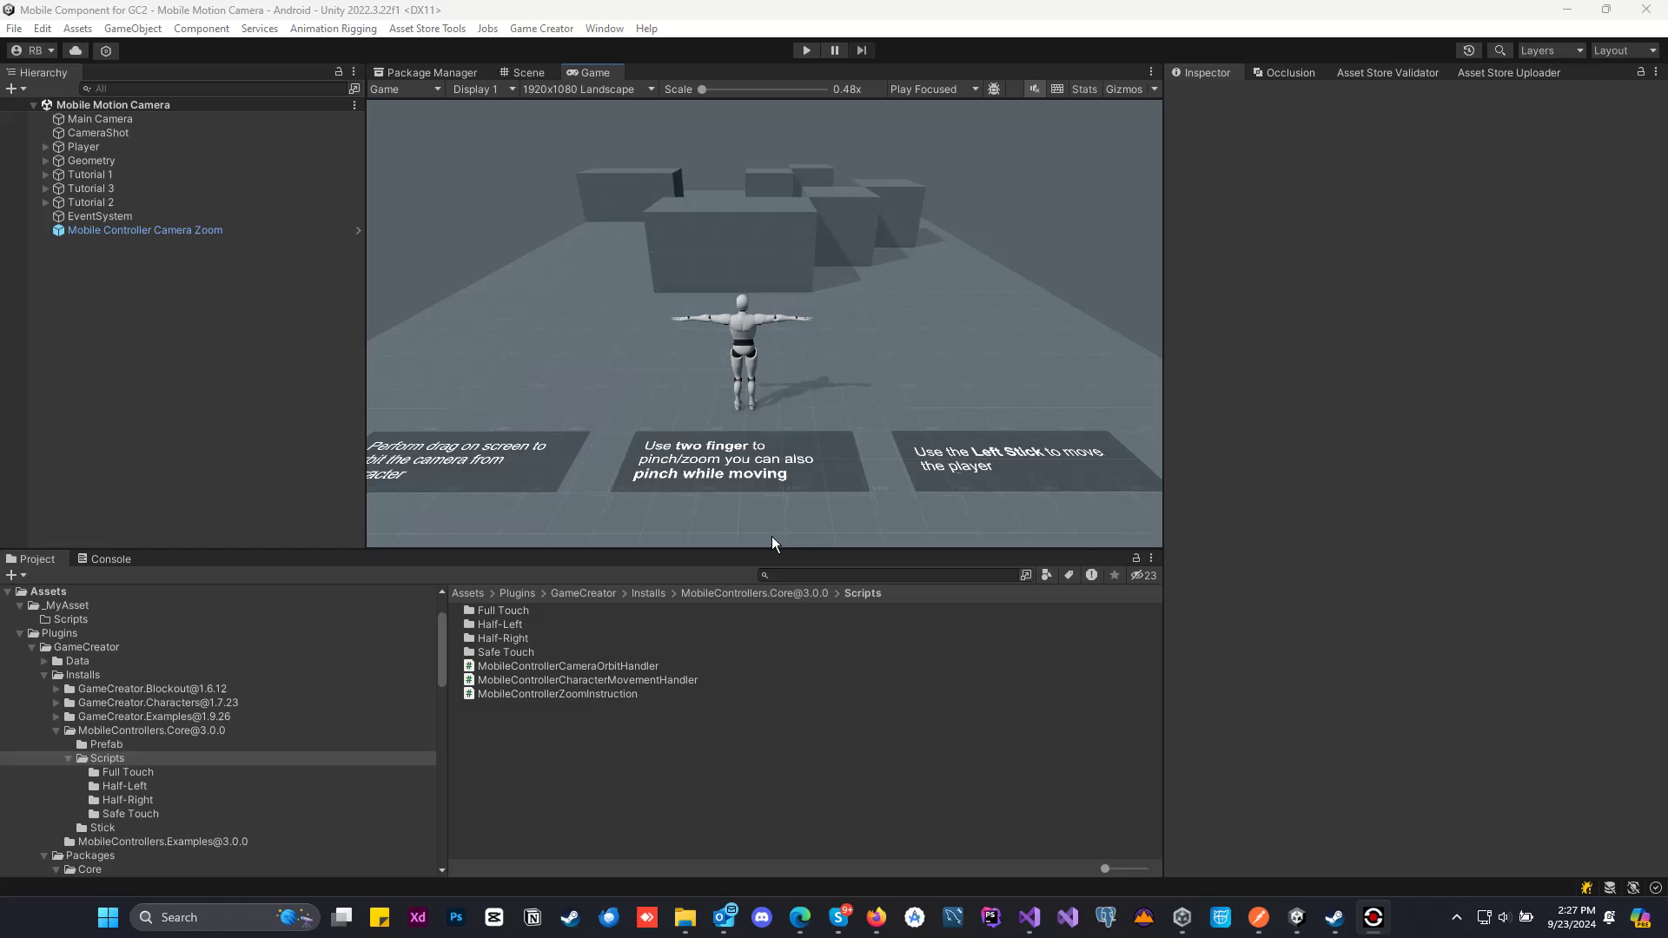Lock the Project panel
Viewport: 1668px width, 938px height.
coord(1136,558)
